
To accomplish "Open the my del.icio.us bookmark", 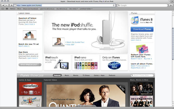I will tap(62, 9).
